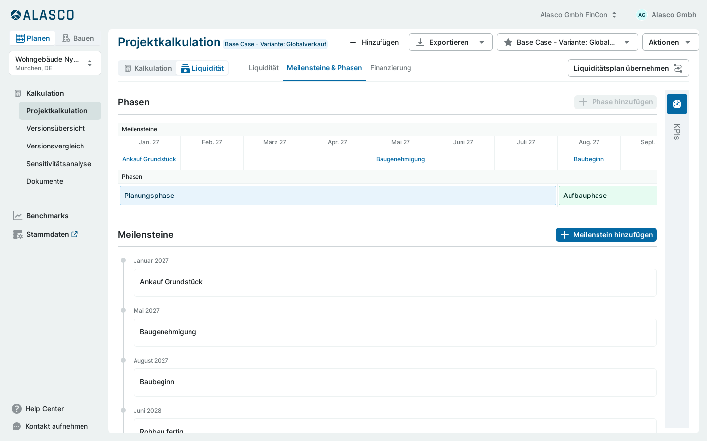The image size is (707, 441).
Task: Switch to the Finanzierung tab
Action: [391, 68]
